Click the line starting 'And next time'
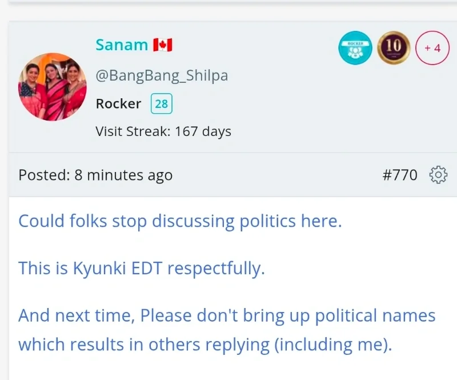Screen dimensions: 457x380 click(x=227, y=315)
